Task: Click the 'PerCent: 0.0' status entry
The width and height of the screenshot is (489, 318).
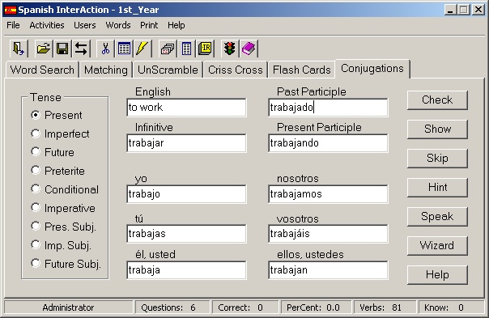Action: 316,307
